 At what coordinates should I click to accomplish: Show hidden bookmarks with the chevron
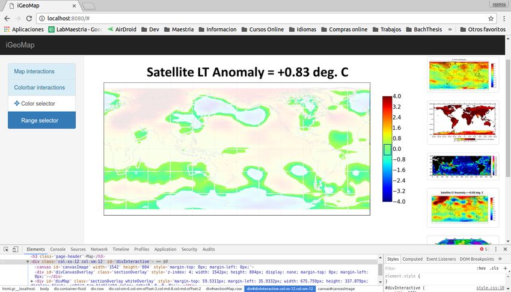point(450,29)
